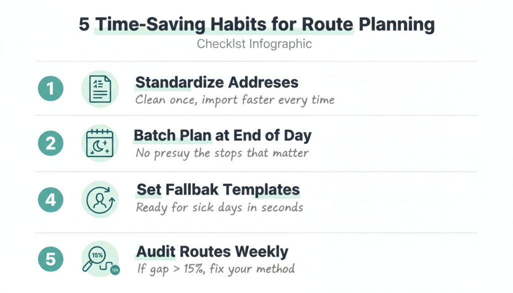Select the "Batch Plan at End of Day" heading

coord(222,136)
